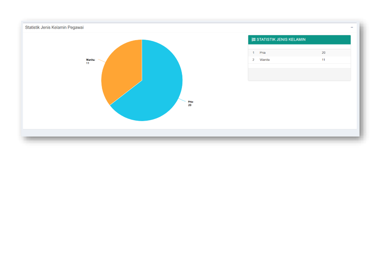Select the Wanita name cell in table
This screenshot has width=370, height=262.
click(265, 60)
